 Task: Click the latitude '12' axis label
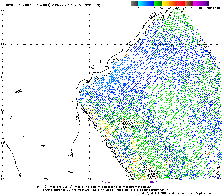(x=2, y=143)
